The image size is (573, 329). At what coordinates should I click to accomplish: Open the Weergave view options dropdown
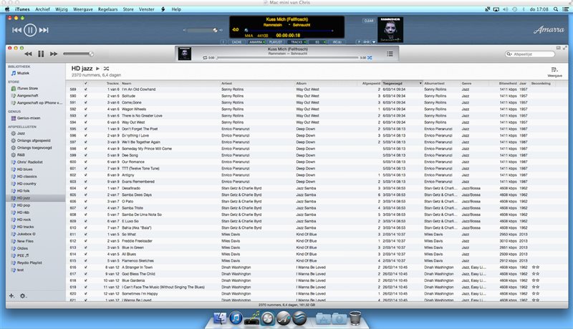554,71
